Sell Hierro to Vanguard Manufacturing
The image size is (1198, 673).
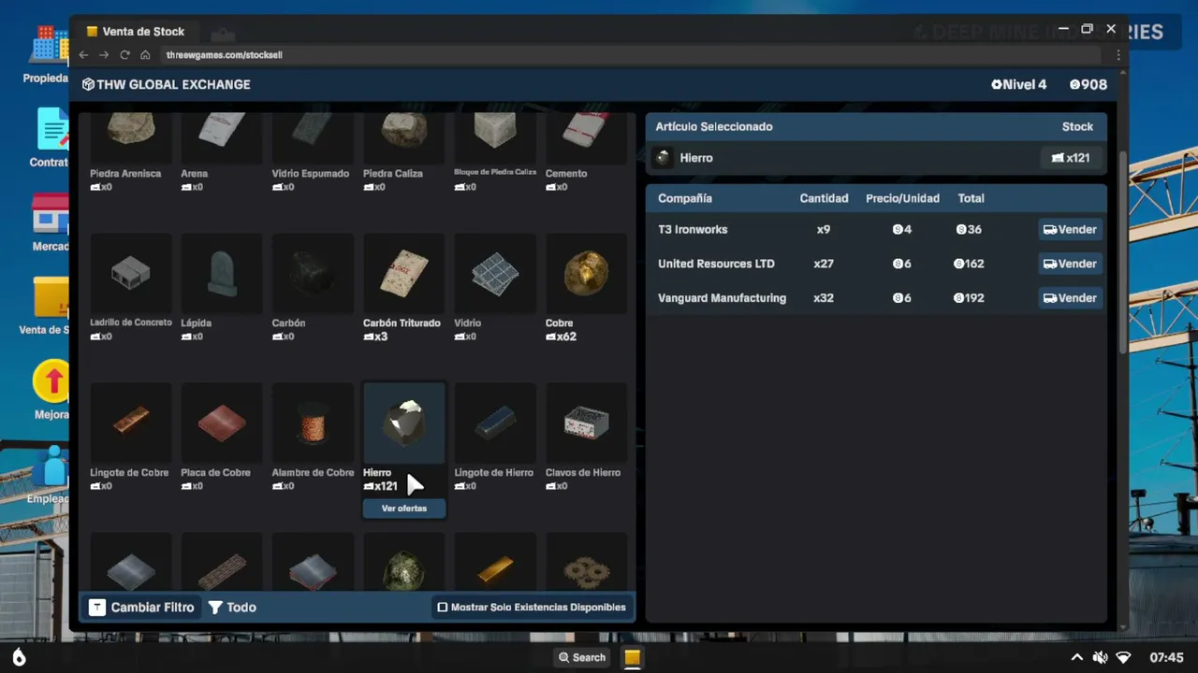coord(1070,298)
